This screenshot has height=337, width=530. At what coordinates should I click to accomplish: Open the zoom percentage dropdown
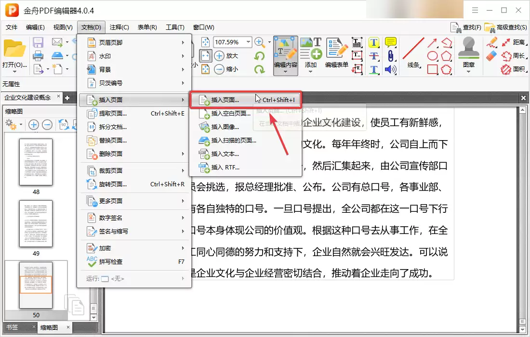249,42
